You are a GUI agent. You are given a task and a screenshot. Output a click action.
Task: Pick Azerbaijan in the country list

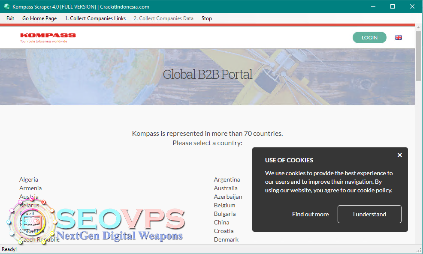(x=228, y=197)
